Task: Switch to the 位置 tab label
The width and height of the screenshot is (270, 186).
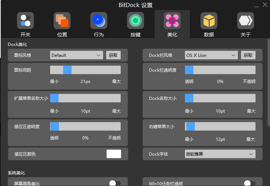Action: tap(62, 35)
